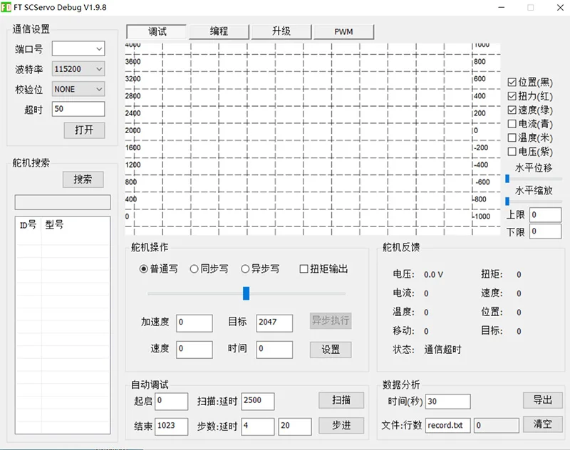Select the 同步写 sync write radio button
The width and height of the screenshot is (570, 450).
(195, 269)
